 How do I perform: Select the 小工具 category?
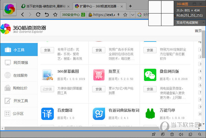tap(19, 50)
